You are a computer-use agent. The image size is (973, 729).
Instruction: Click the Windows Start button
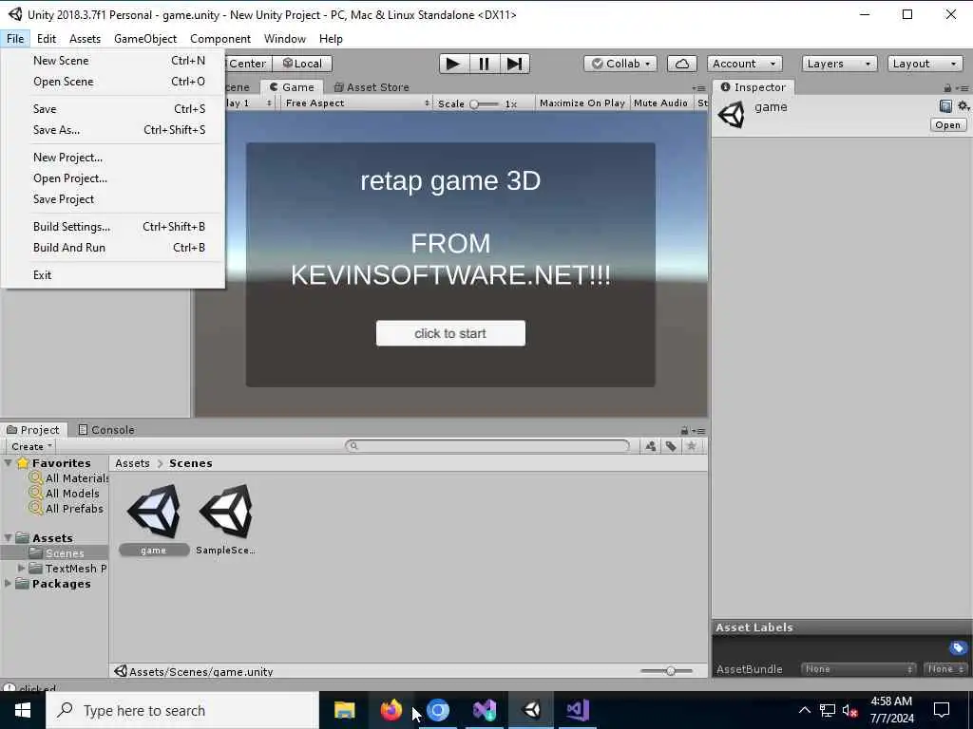pyautogui.click(x=23, y=710)
